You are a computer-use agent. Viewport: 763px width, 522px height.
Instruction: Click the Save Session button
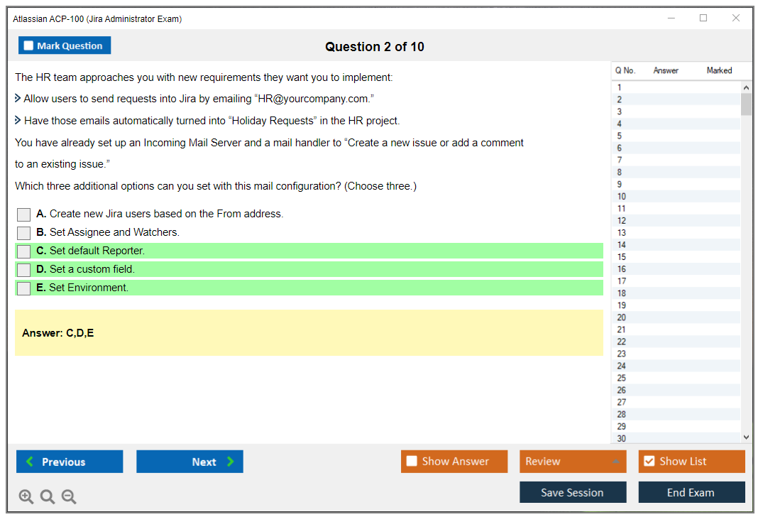tap(572, 492)
